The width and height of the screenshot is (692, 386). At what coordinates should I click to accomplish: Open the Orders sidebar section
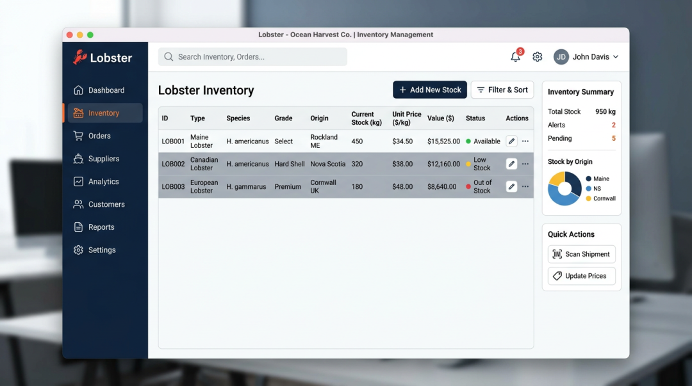point(99,136)
